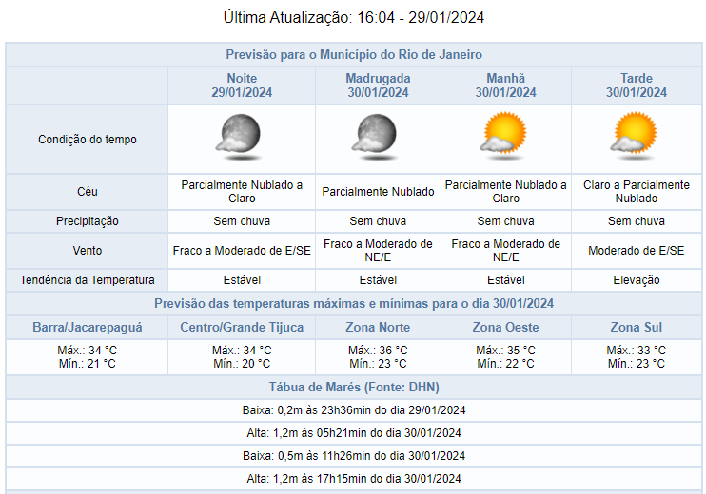
Task: Click the 'Céu' row label
Action: pos(88,192)
